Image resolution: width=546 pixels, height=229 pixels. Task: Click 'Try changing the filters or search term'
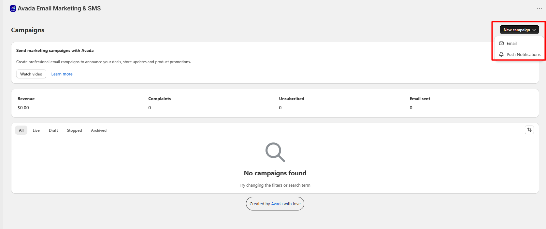(x=275, y=185)
